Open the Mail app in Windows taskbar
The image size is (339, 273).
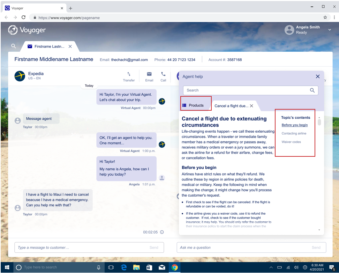click(162, 267)
